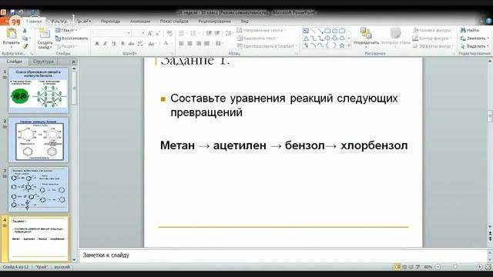Justify the paragraph text
The height and width of the screenshot is (277, 493).
pos(206,44)
